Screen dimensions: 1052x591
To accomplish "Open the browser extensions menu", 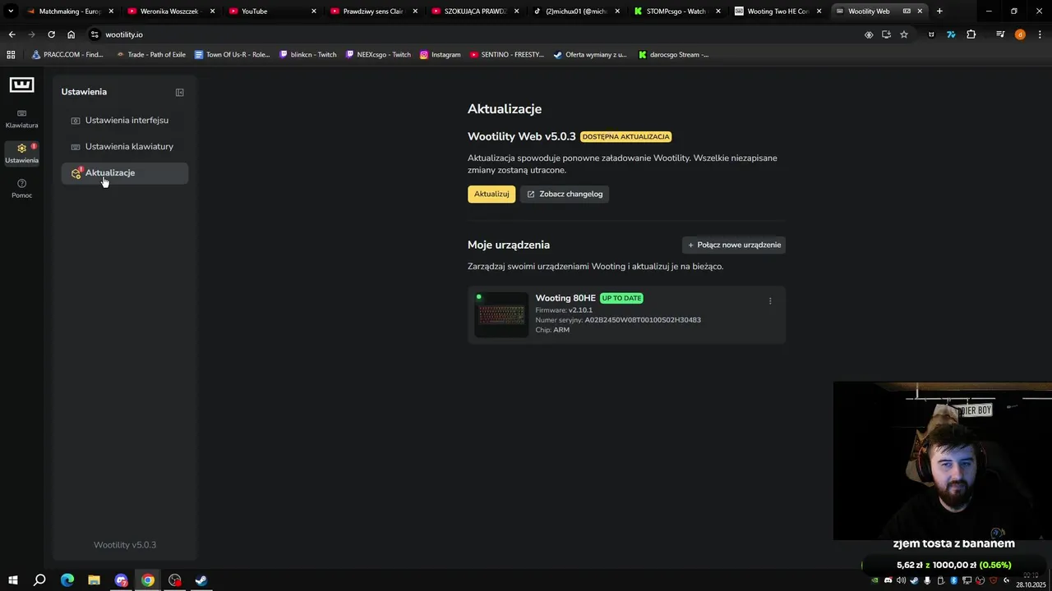I will click(x=971, y=34).
